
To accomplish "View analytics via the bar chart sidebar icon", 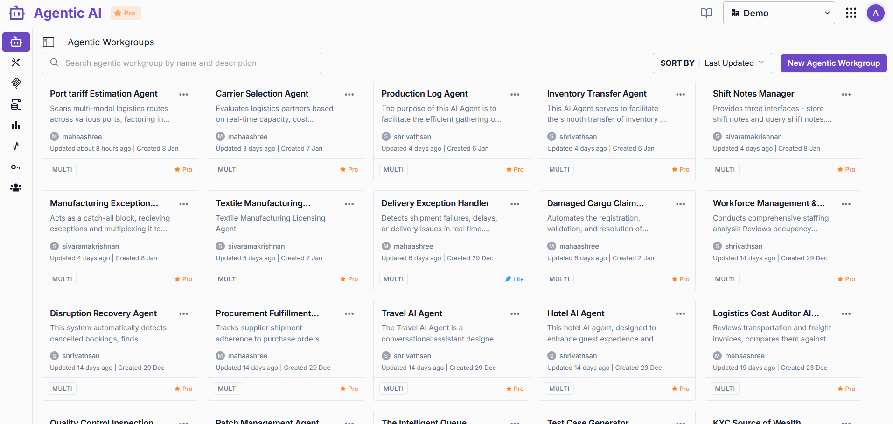I will pyautogui.click(x=16, y=125).
